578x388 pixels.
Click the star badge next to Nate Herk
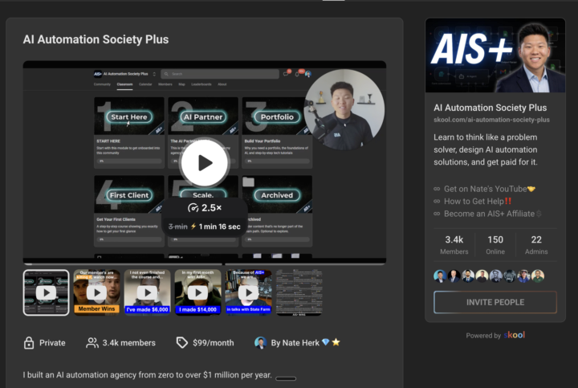(x=336, y=342)
